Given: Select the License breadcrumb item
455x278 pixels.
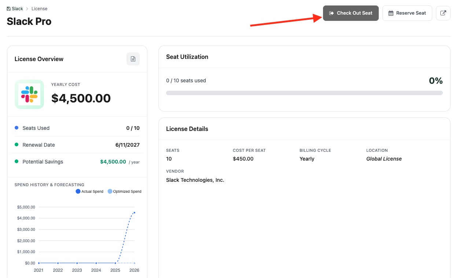Looking at the screenshot, I should [39, 8].
